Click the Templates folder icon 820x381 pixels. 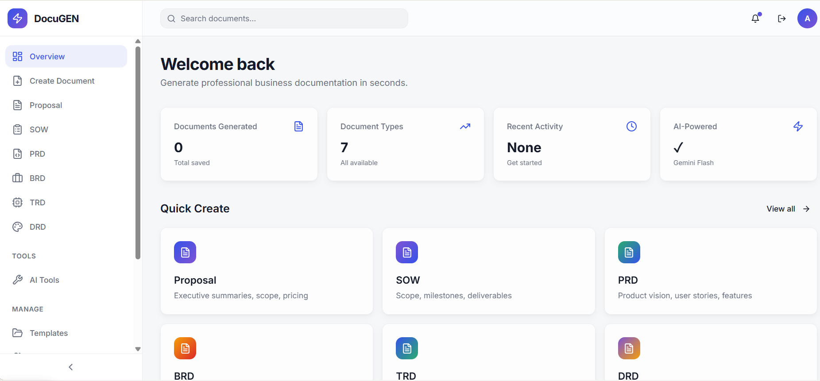point(17,333)
